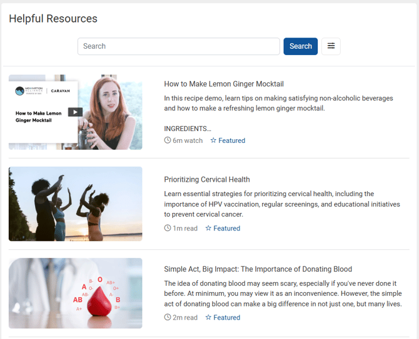Open How to Make Lemon Ginger Mocktail title
Screen dimensions: 419x339
coord(224,84)
